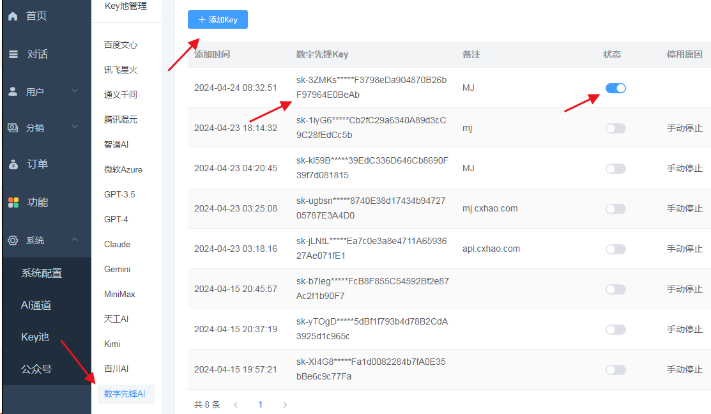Click the 数字先锋Key column header
Viewport: 711px width, 414px height.
(322, 55)
